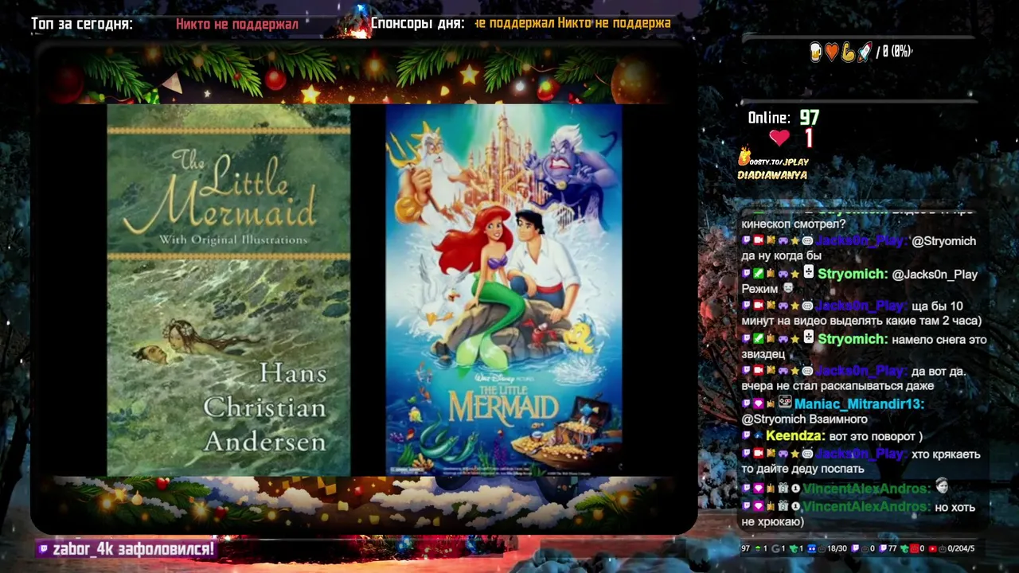Click chat message 'но хоть не хрюкаю)'
Viewport: 1019px width, 573px height.
(x=858, y=514)
